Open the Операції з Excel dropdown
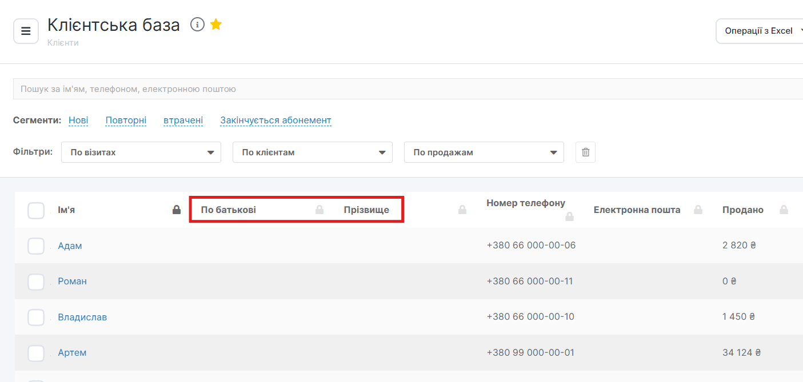 (x=760, y=31)
